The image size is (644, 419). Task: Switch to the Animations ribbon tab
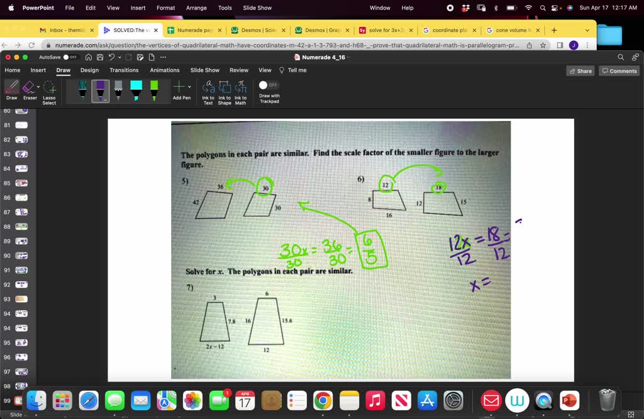pos(164,70)
